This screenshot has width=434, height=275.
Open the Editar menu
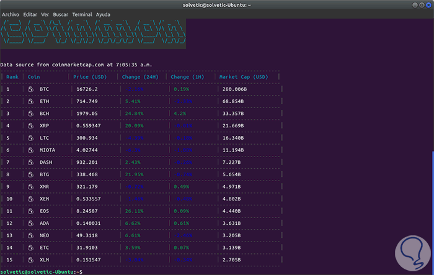(30, 14)
